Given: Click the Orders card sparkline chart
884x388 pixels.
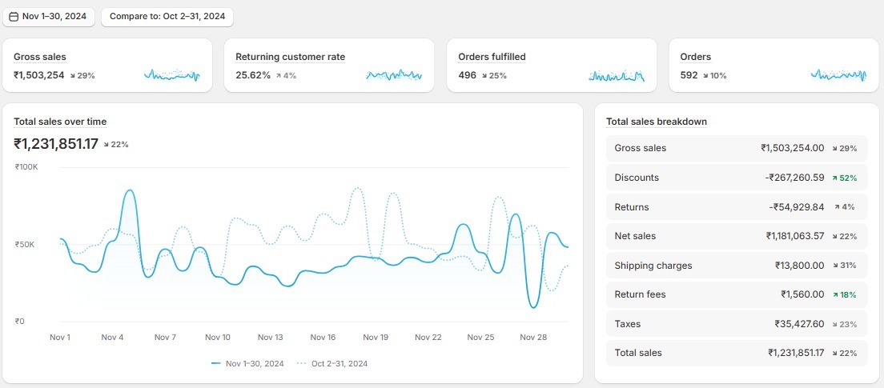Looking at the screenshot, I should [x=838, y=75].
